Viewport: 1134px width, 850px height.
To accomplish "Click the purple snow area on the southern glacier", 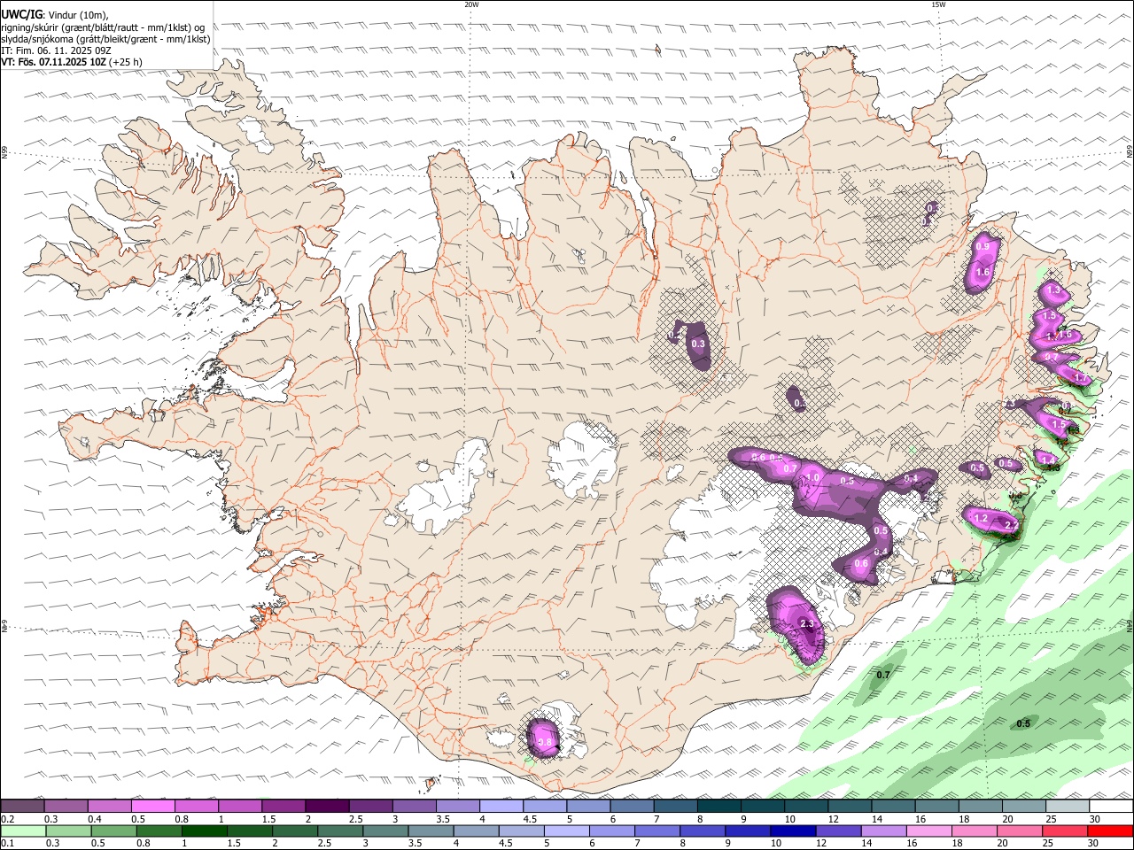I will pyautogui.click(x=543, y=738).
